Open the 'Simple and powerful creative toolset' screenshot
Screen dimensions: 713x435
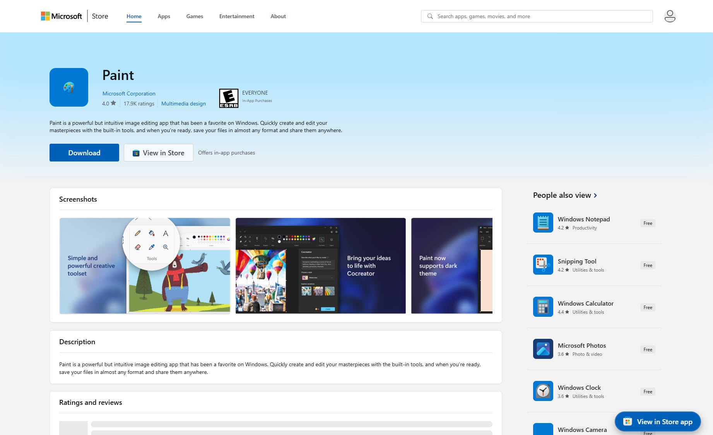[145, 266]
